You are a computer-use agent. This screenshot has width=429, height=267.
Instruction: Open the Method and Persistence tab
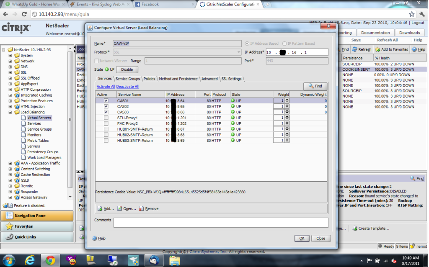[x=178, y=79]
